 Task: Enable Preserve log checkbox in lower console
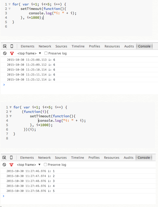point(45,165)
